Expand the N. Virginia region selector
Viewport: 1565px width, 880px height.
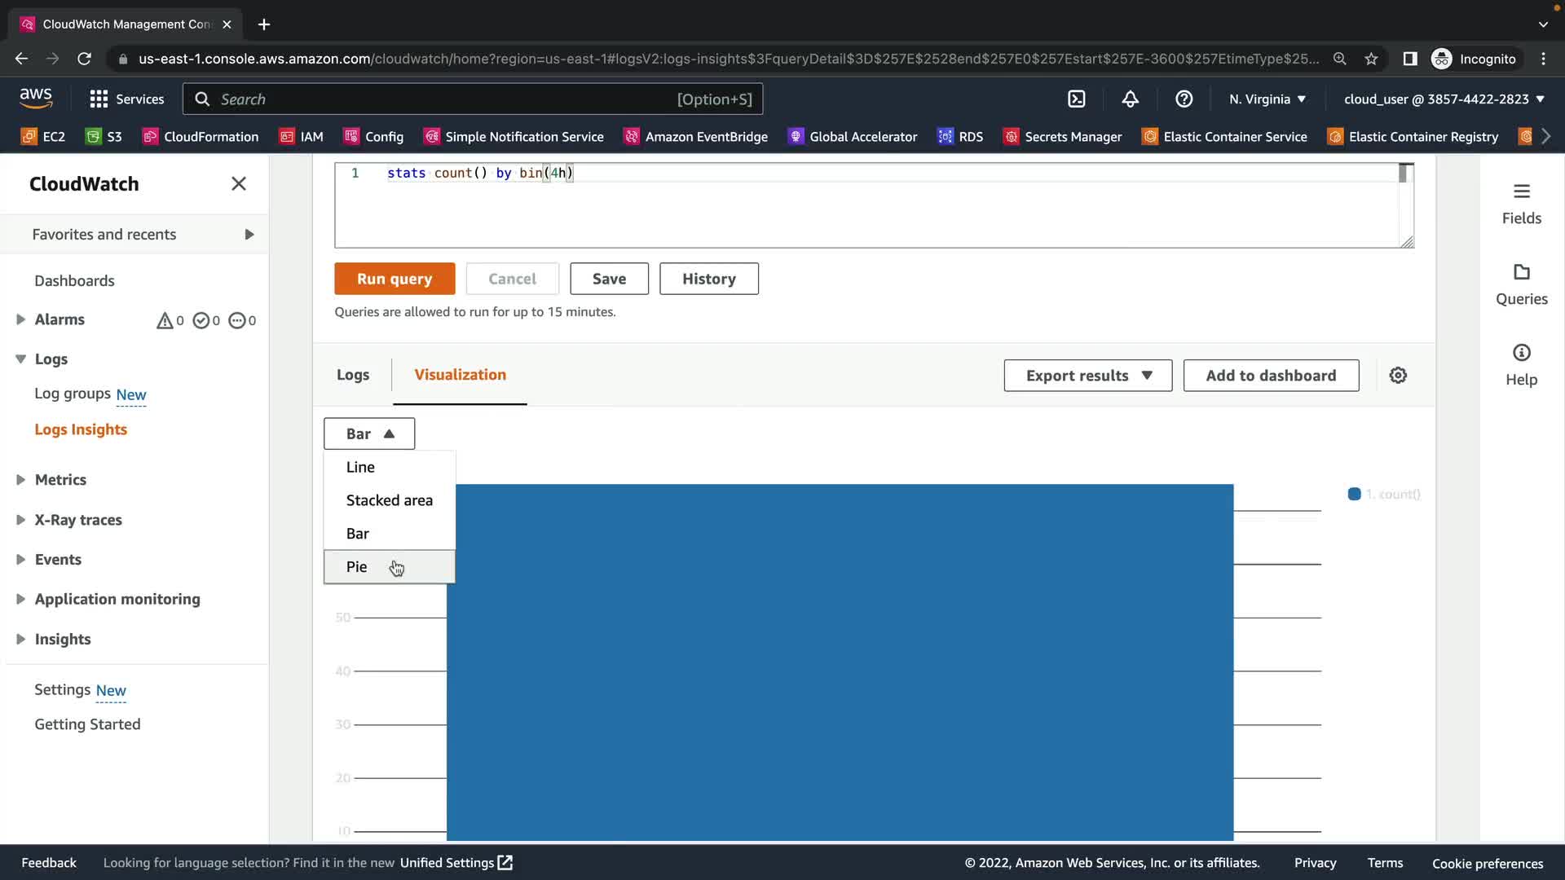[x=1267, y=99]
